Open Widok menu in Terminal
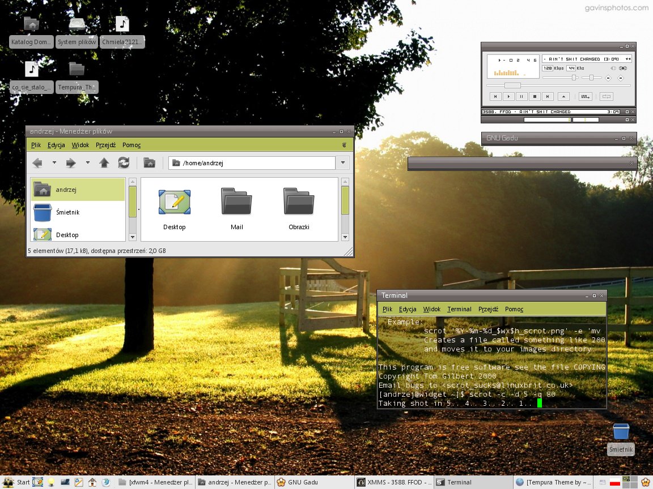This screenshot has width=653, height=489. (x=432, y=309)
